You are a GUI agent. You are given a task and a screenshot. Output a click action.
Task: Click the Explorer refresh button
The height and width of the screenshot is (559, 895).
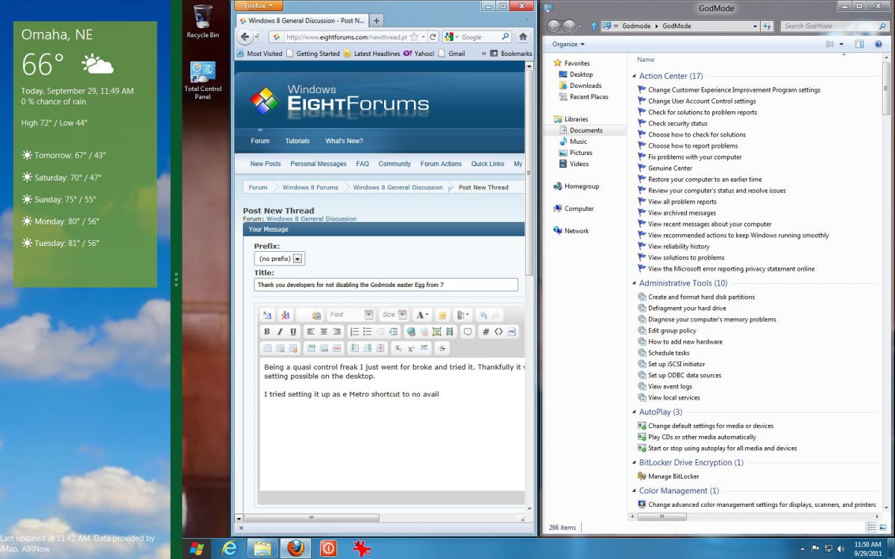coord(767,26)
